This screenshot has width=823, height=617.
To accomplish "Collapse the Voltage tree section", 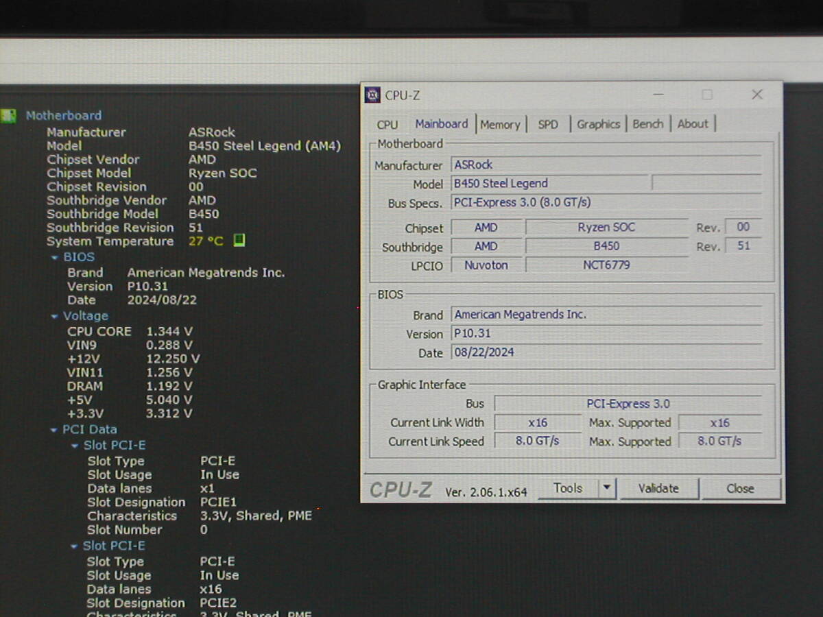I will coord(54,317).
